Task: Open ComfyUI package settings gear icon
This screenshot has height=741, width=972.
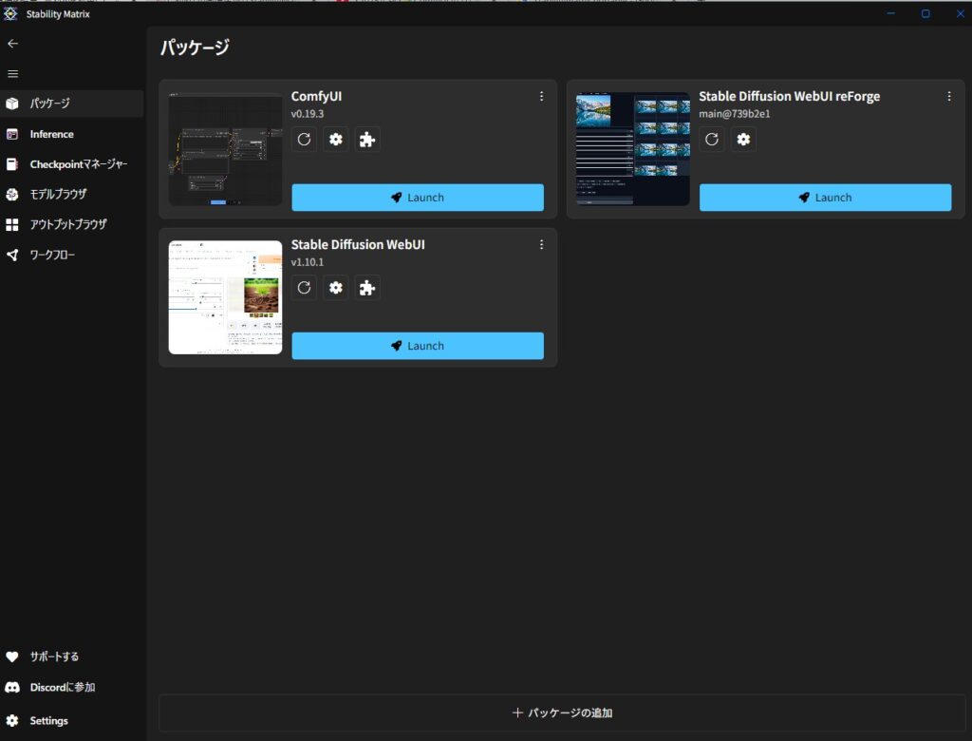Action: 335,140
